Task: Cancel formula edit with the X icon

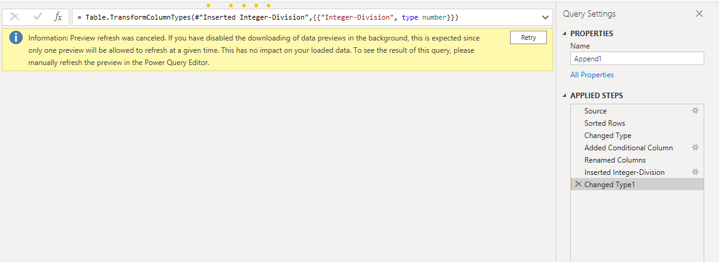Action: click(x=15, y=17)
